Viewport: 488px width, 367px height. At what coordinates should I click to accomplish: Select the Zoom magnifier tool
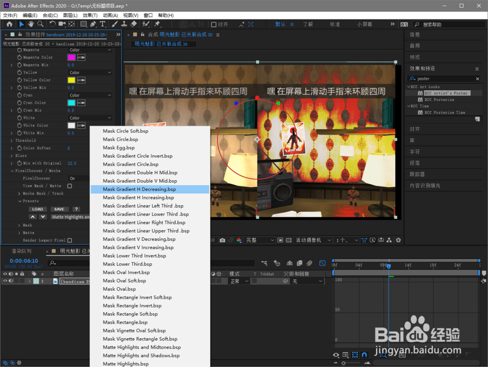pyautogui.click(x=41, y=24)
